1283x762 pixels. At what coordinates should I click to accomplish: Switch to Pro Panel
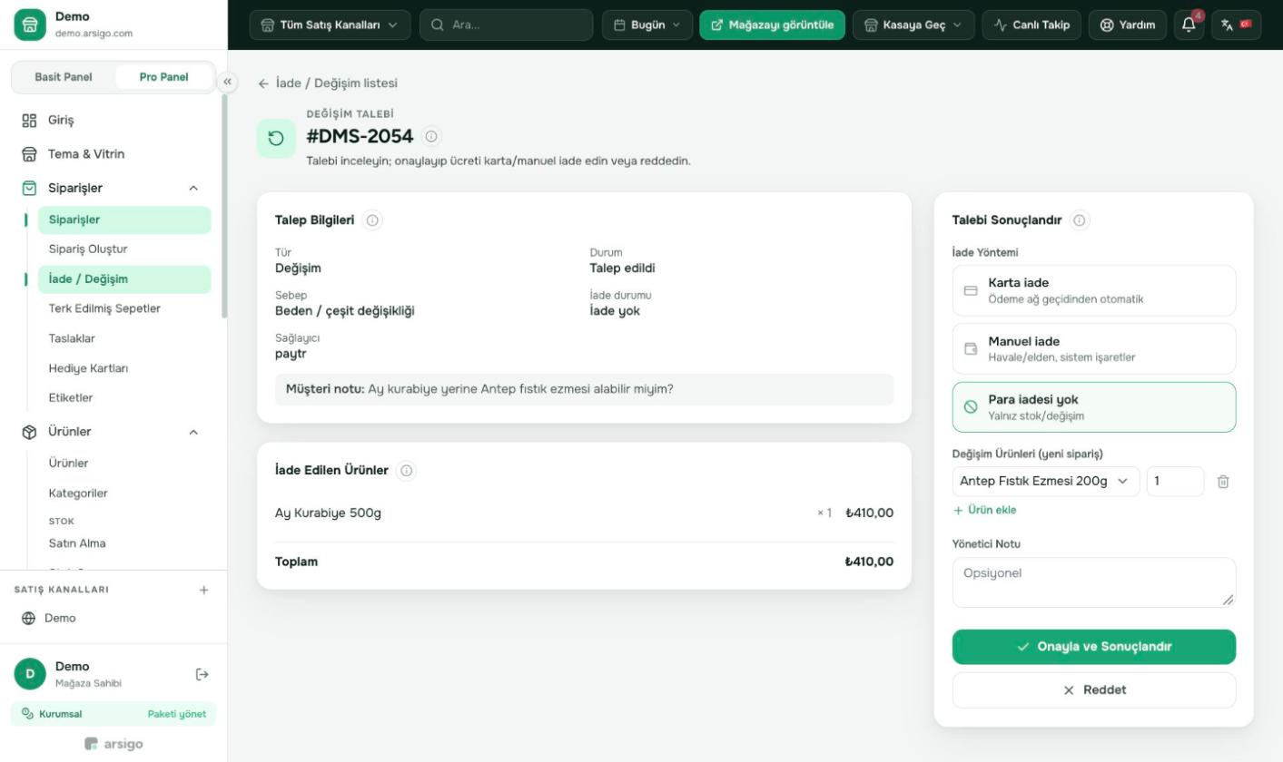(164, 77)
